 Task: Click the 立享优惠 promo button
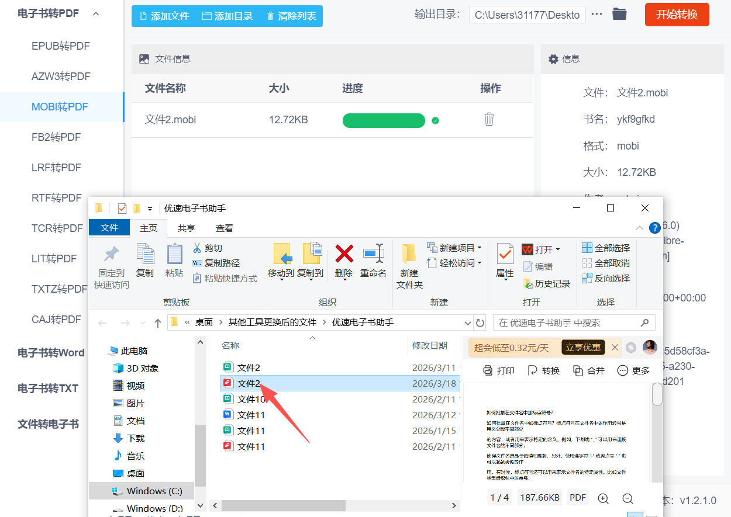582,347
